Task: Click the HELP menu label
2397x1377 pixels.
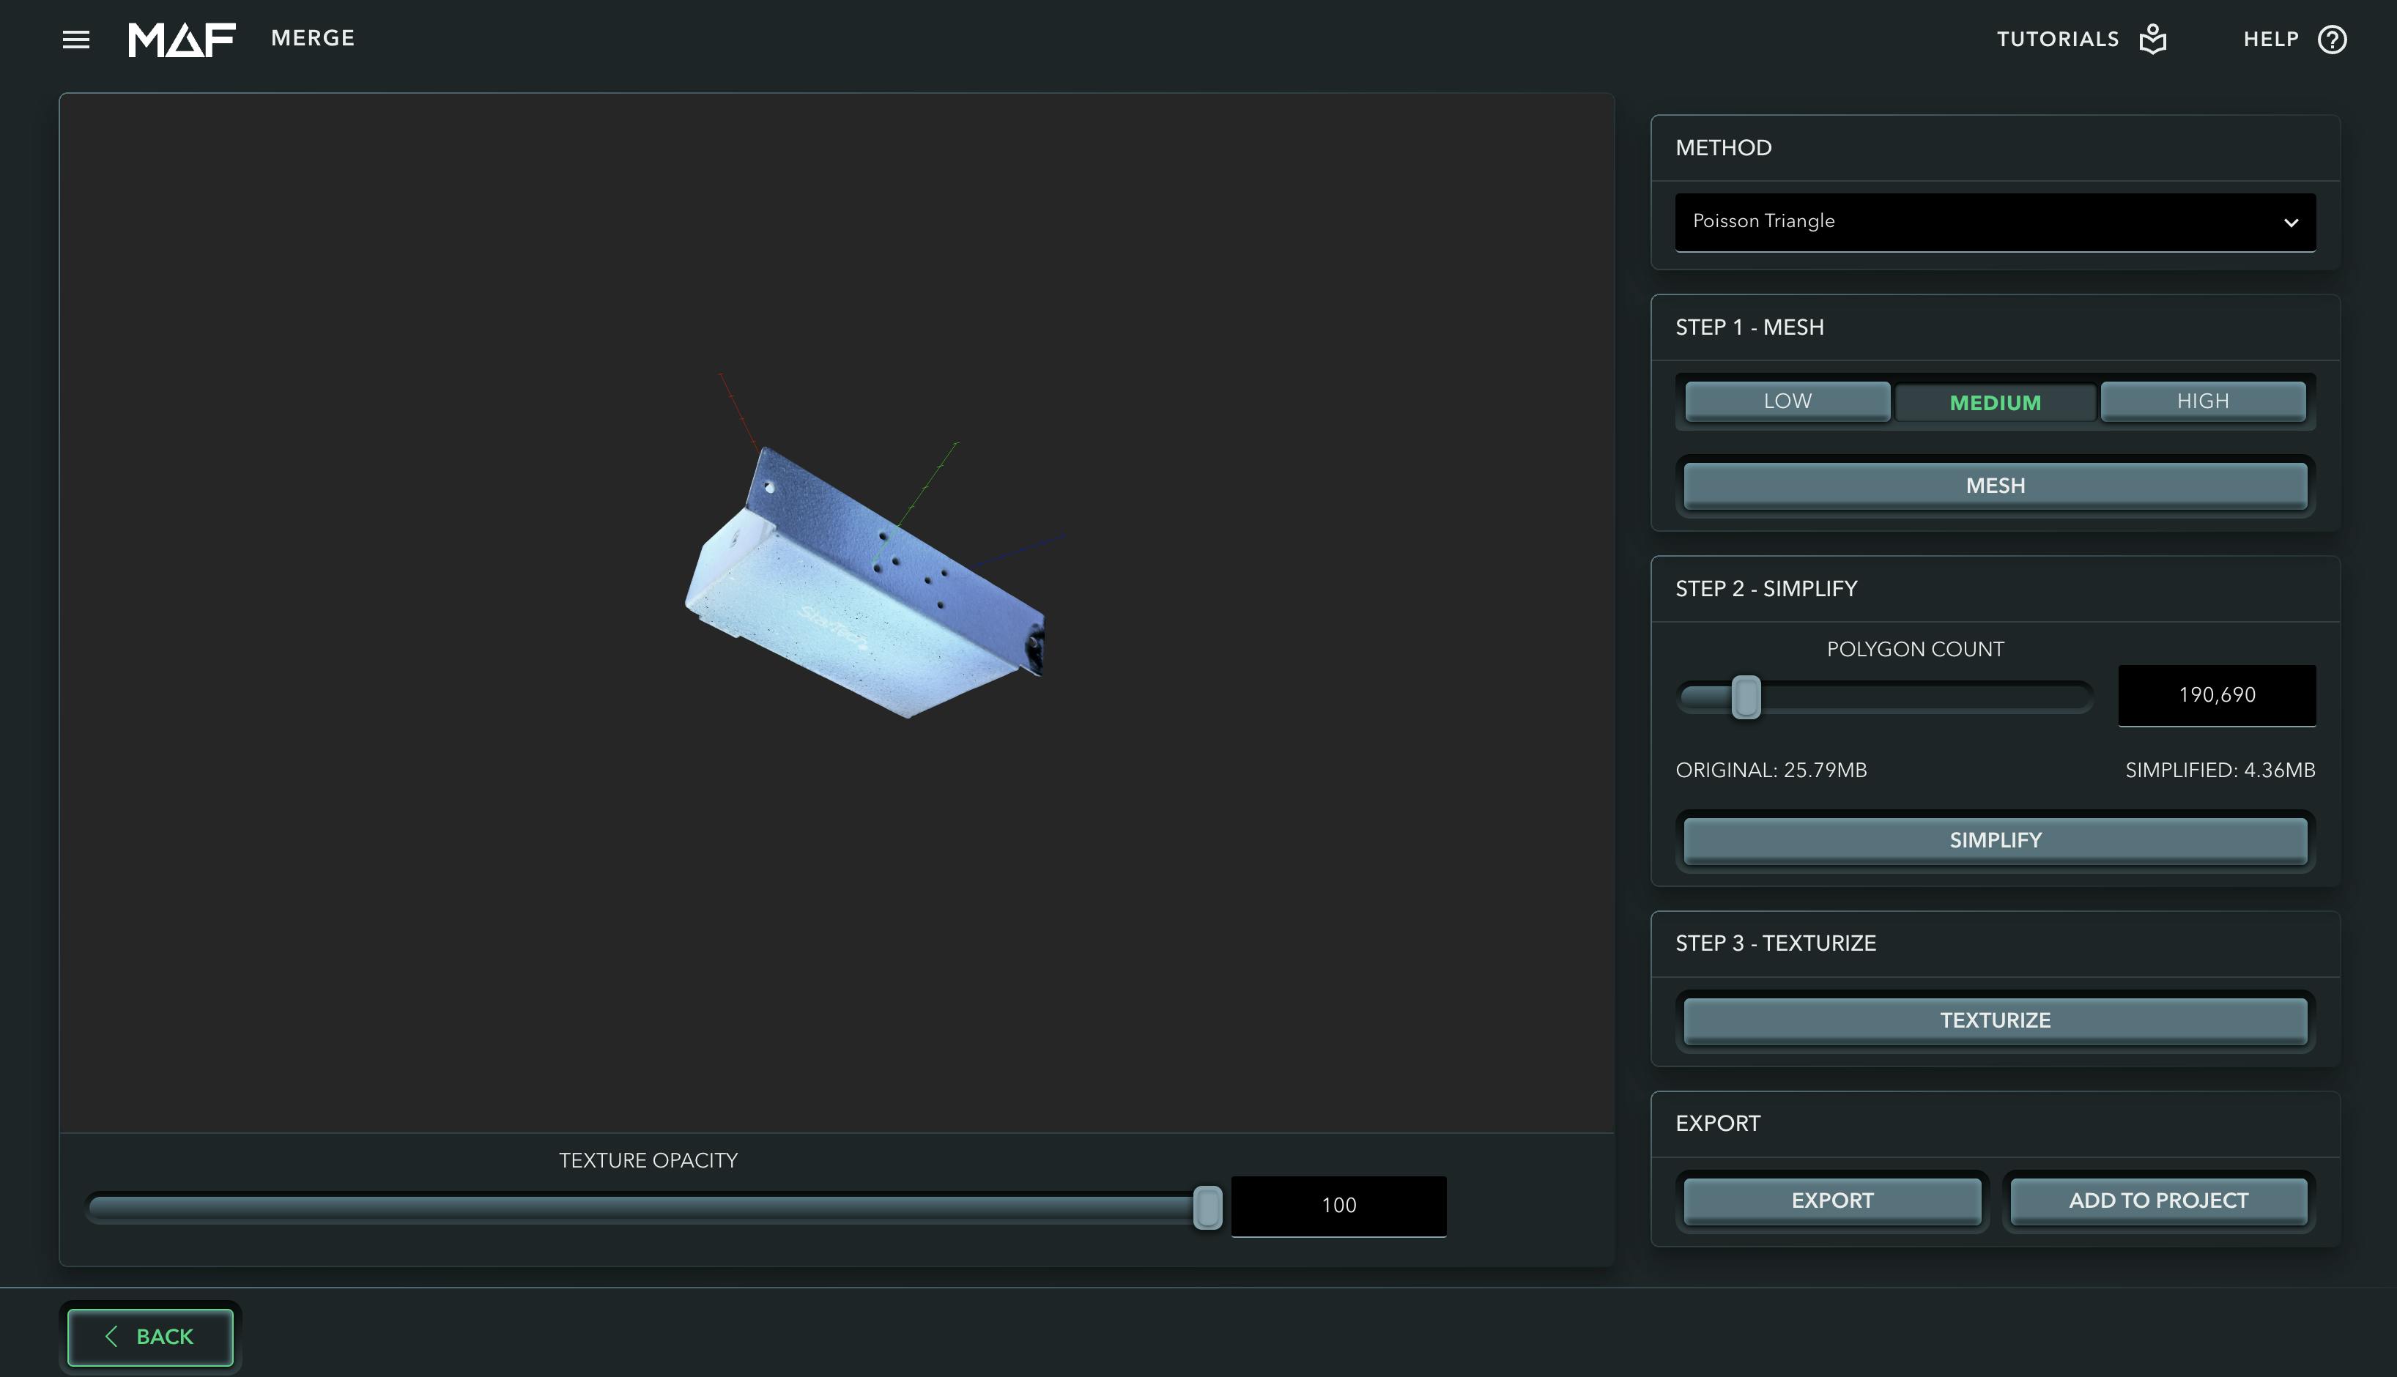Action: pyautogui.click(x=2270, y=40)
